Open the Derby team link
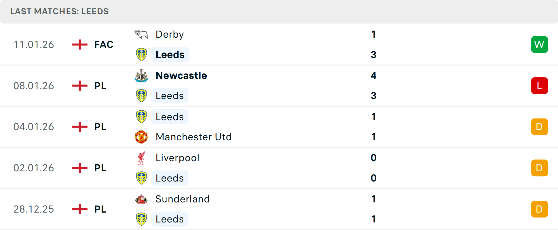Image resolution: width=558 pixels, height=230 pixels. click(170, 35)
